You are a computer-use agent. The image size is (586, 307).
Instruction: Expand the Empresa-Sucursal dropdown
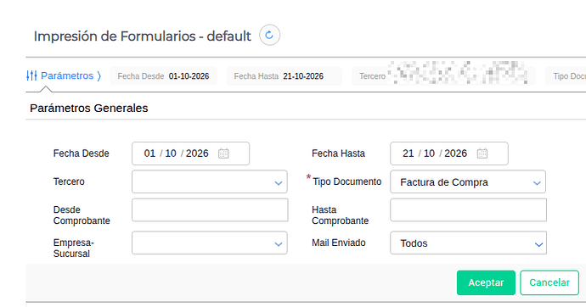[210, 243]
